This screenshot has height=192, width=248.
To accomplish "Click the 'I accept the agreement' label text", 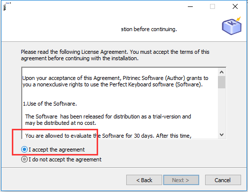I will tap(57, 150).
